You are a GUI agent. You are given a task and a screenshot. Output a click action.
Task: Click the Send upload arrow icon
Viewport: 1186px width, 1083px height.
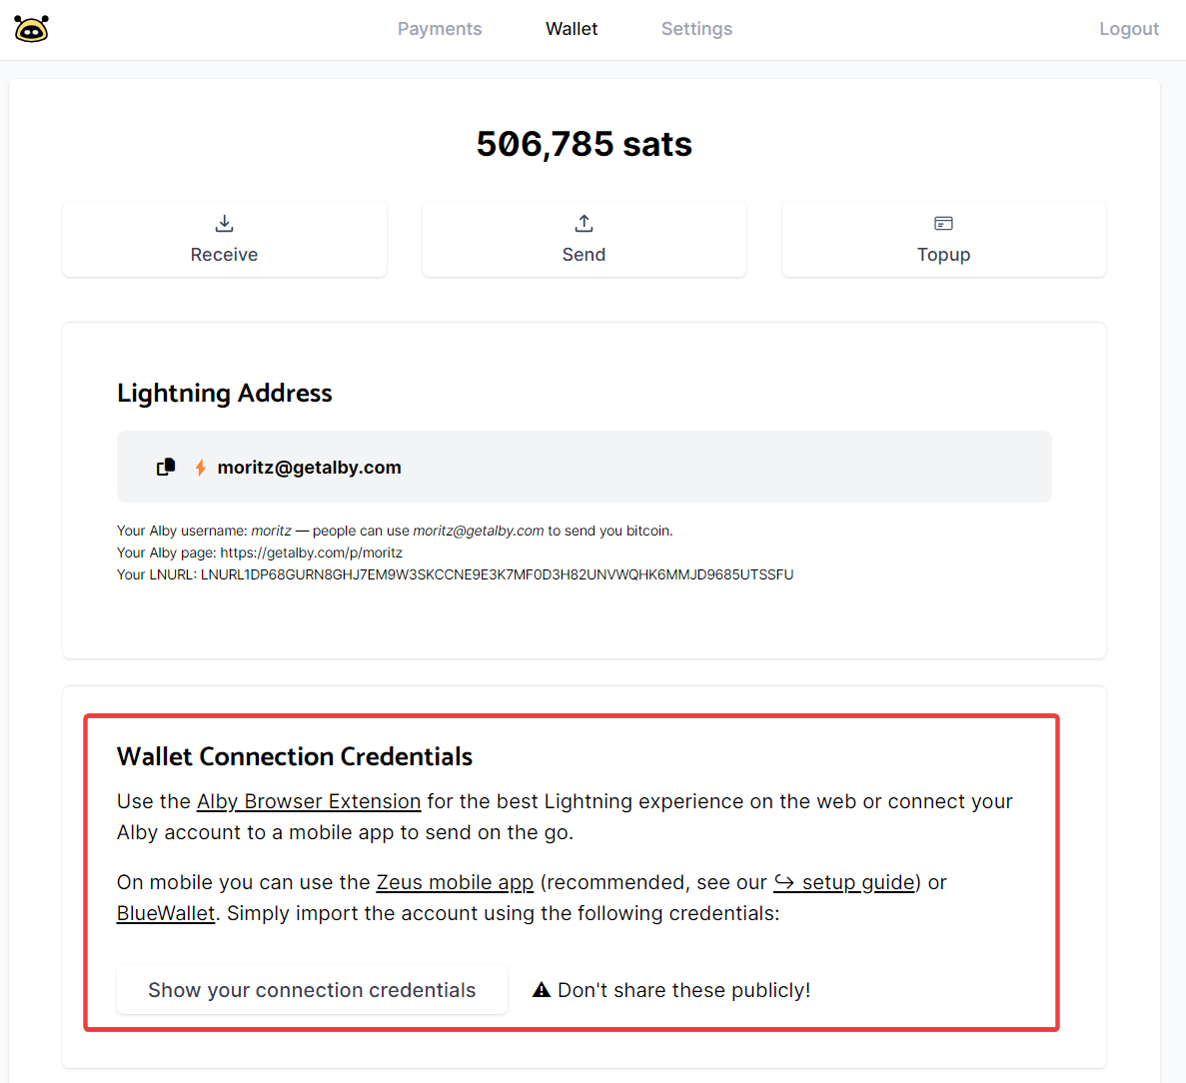coord(585,223)
